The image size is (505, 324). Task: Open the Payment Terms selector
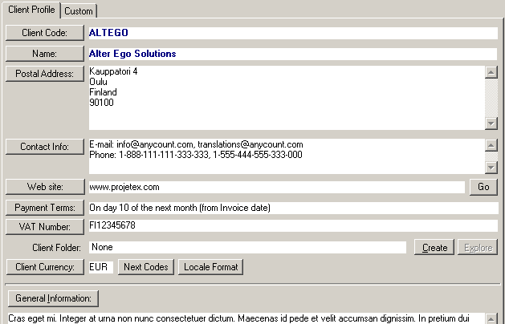tap(44, 208)
